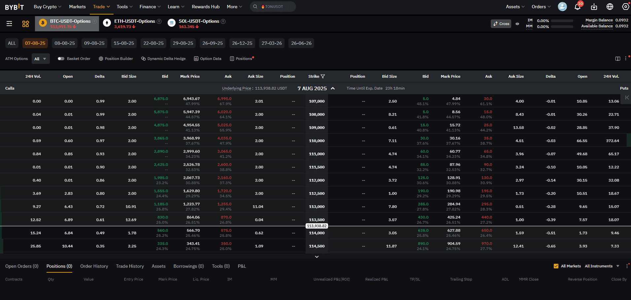Open the Finance dropdown
631x300 pixels.
150,7
